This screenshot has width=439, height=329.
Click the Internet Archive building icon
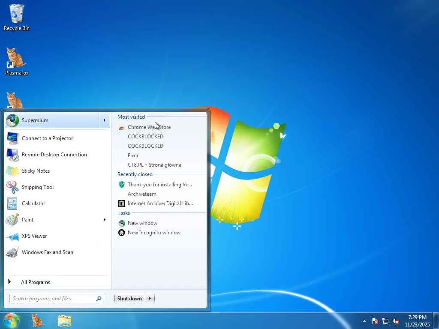pos(121,203)
